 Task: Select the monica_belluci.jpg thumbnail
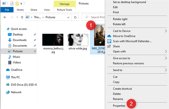[x=53, y=40]
